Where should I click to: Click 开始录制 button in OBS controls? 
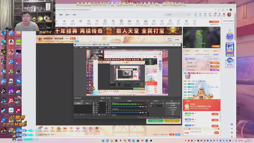click(x=173, y=106)
